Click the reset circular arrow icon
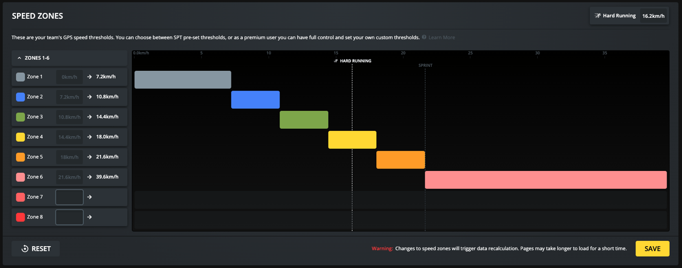 [25, 249]
